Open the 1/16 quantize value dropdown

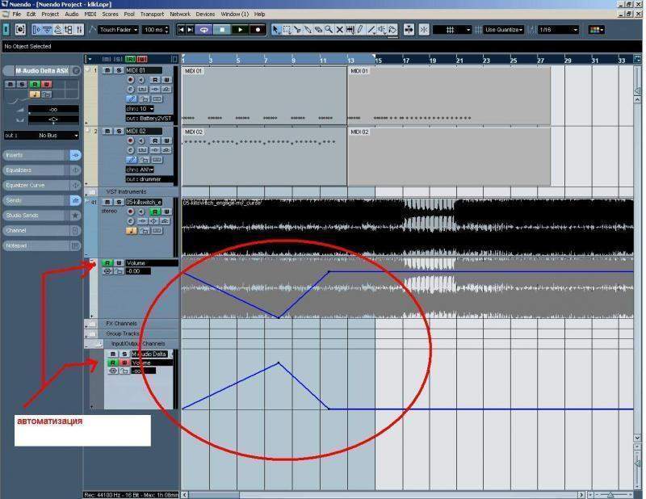coord(558,30)
